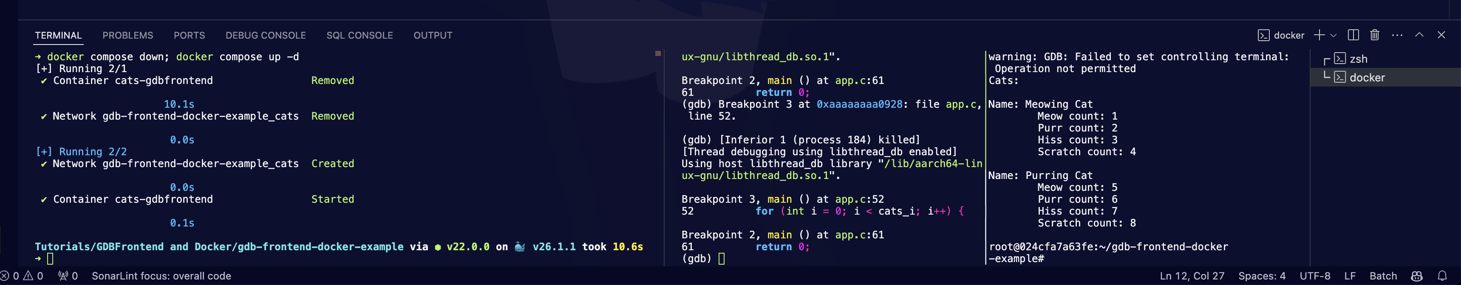The width and height of the screenshot is (1461, 285).
Task: Open the PORTS tab
Action: click(x=190, y=35)
